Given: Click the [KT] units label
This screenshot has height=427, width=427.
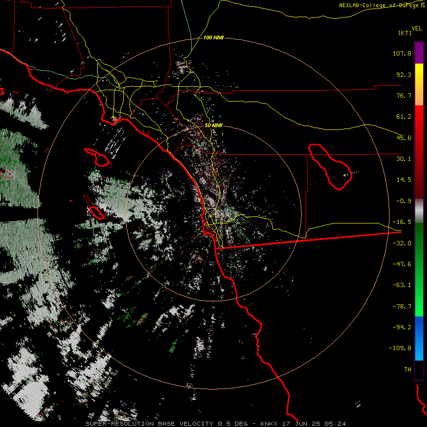Looking at the screenshot, I should tap(405, 33).
